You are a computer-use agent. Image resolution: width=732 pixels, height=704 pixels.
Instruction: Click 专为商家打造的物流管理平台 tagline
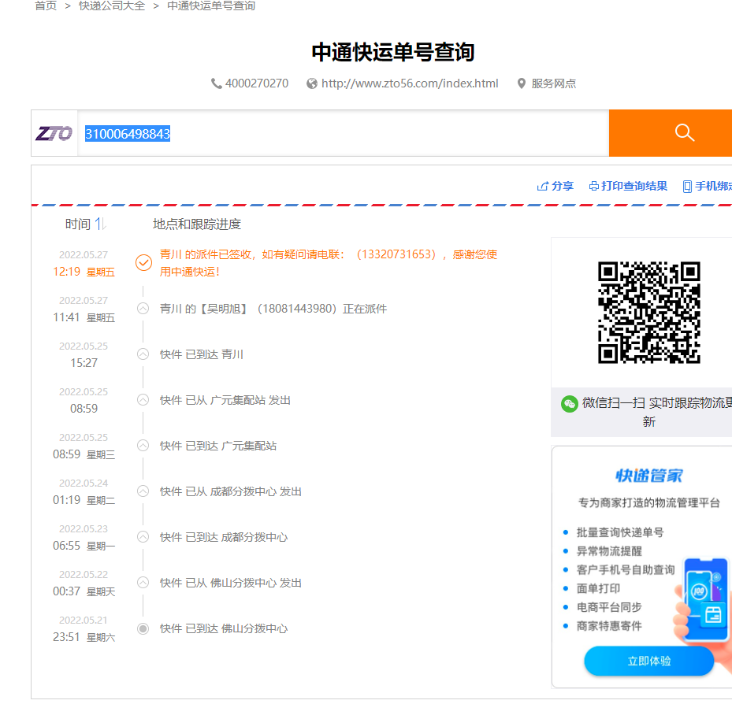[649, 502]
